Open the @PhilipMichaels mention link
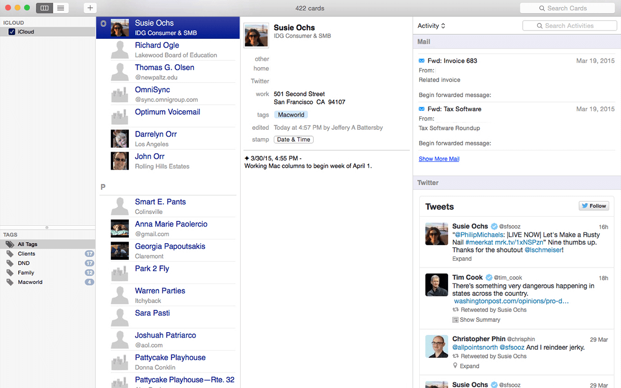 click(480, 235)
